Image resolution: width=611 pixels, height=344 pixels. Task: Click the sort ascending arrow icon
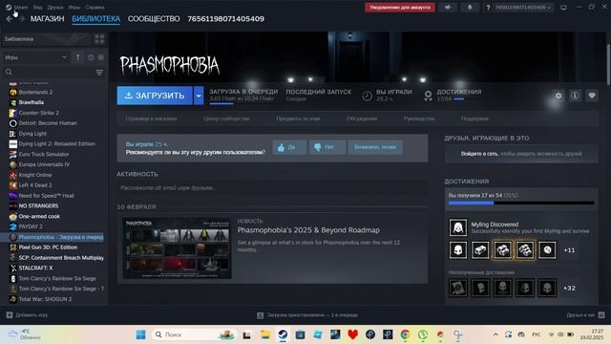click(78, 57)
